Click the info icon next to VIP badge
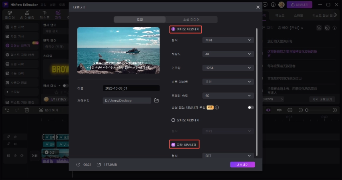The width and height of the screenshot is (342, 180). [x=217, y=108]
